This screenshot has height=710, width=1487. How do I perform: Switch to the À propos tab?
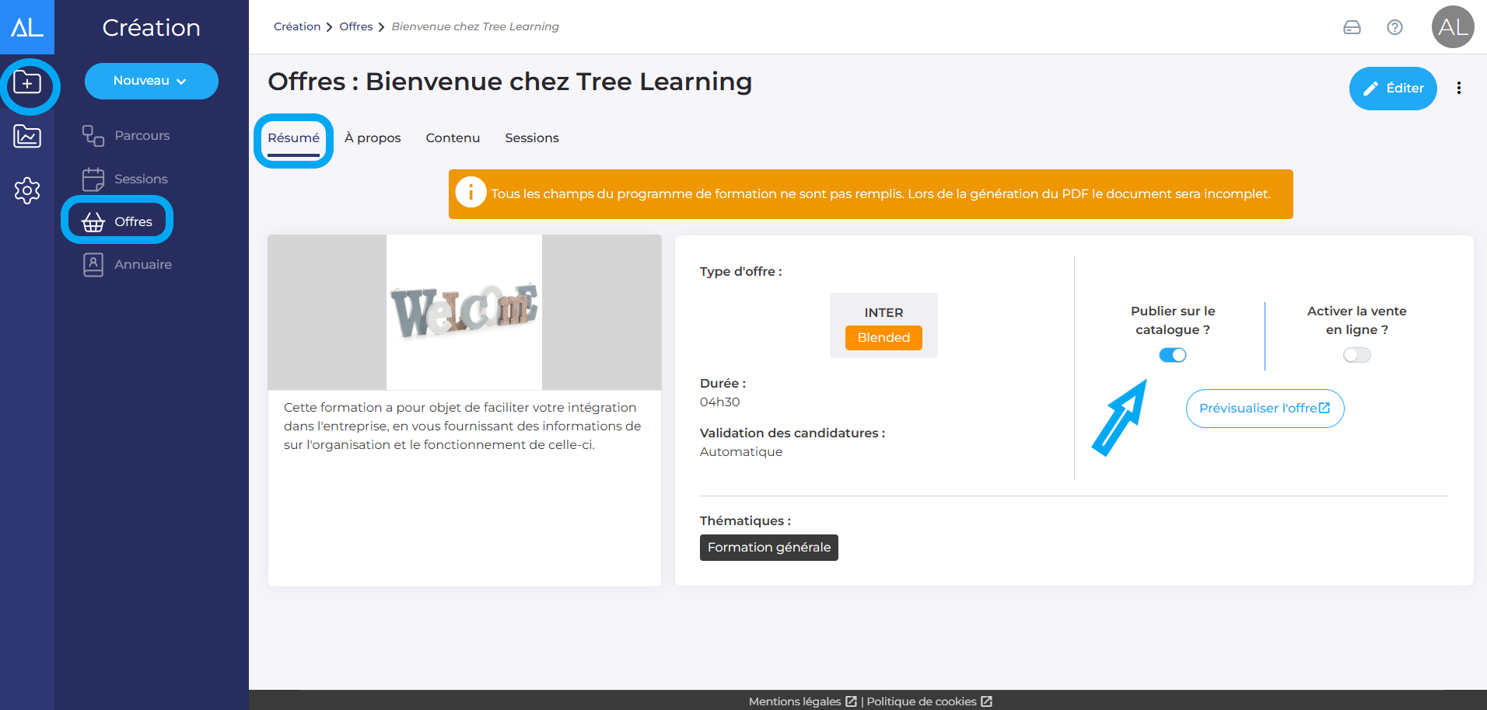373,138
